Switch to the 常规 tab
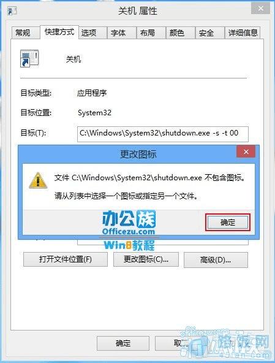The width and height of the screenshot is (275, 363). [23, 32]
